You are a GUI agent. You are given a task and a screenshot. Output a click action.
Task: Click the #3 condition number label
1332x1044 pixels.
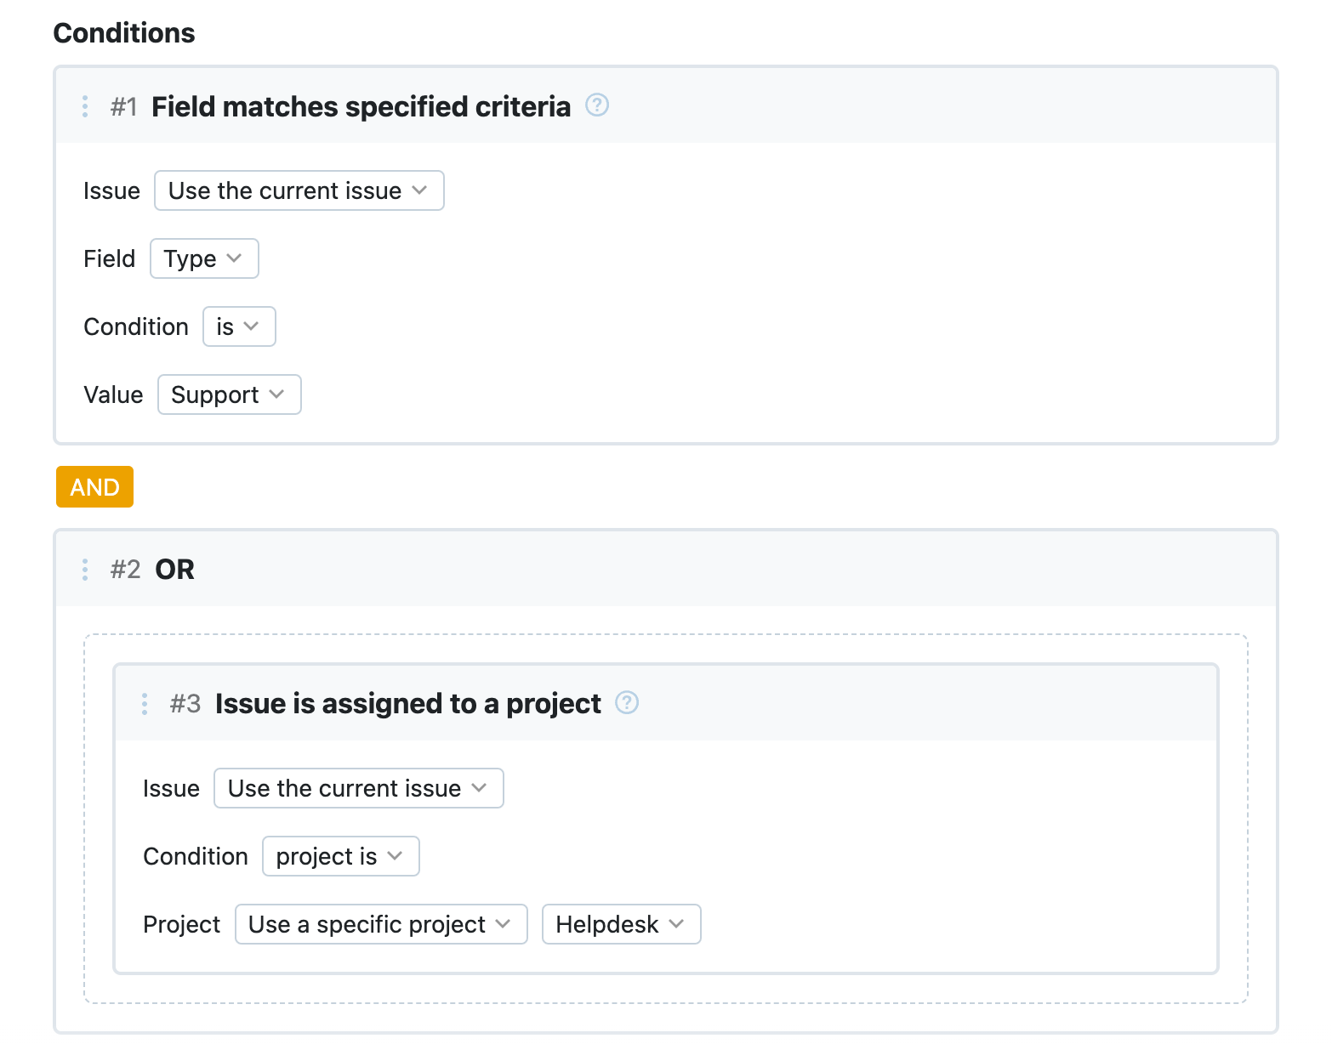(185, 704)
